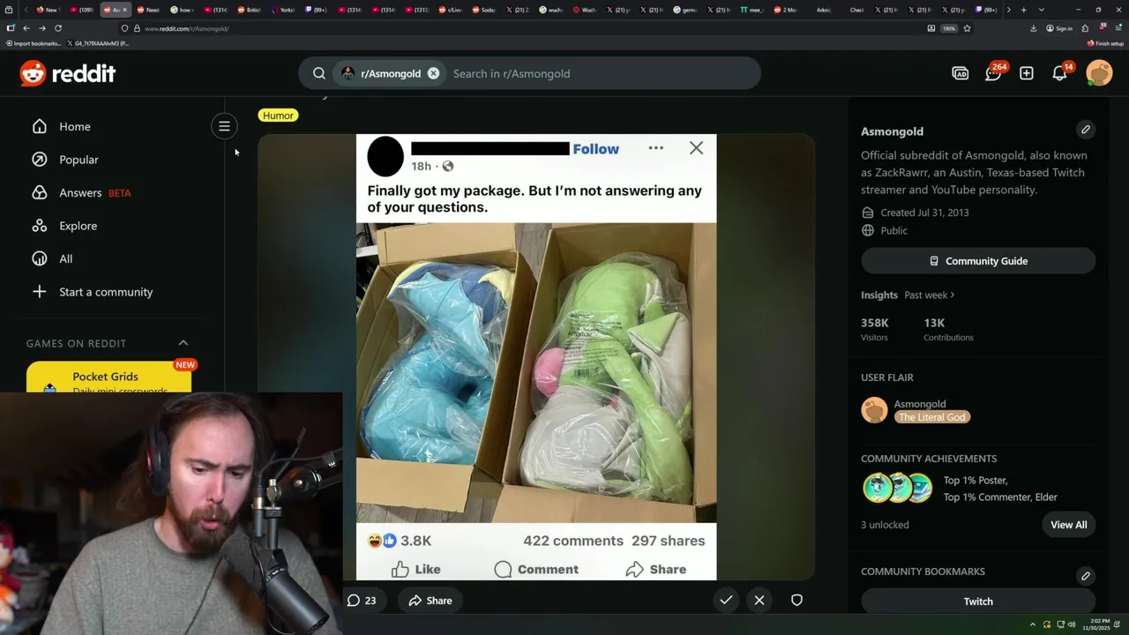Open notifications bell with 14 badge

1060,73
